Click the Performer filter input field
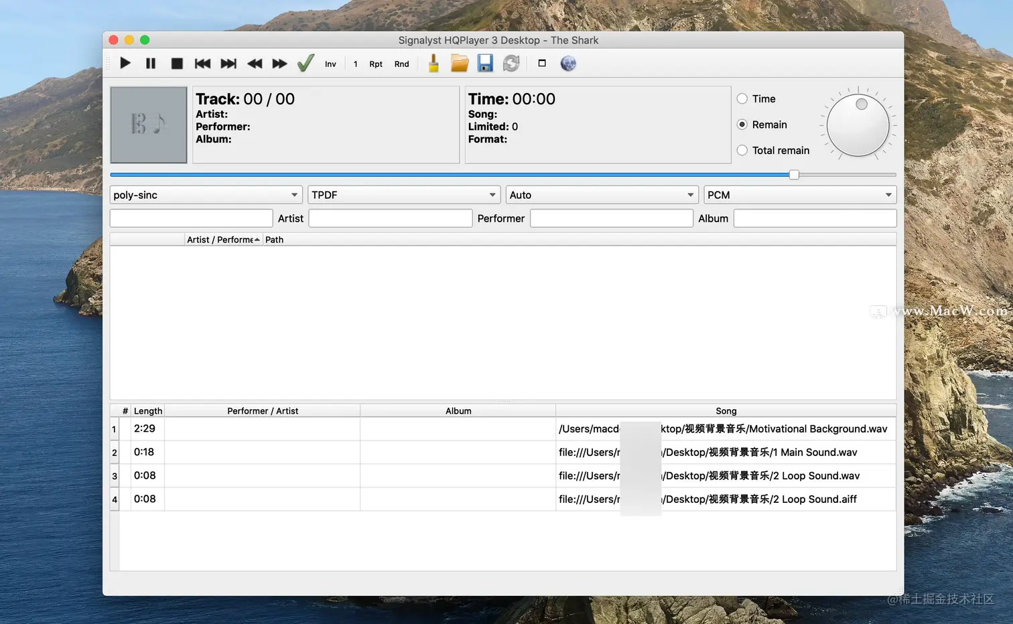The image size is (1013, 624). pyautogui.click(x=612, y=218)
